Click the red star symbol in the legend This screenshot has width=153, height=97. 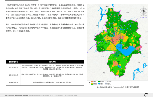click(x=99, y=85)
